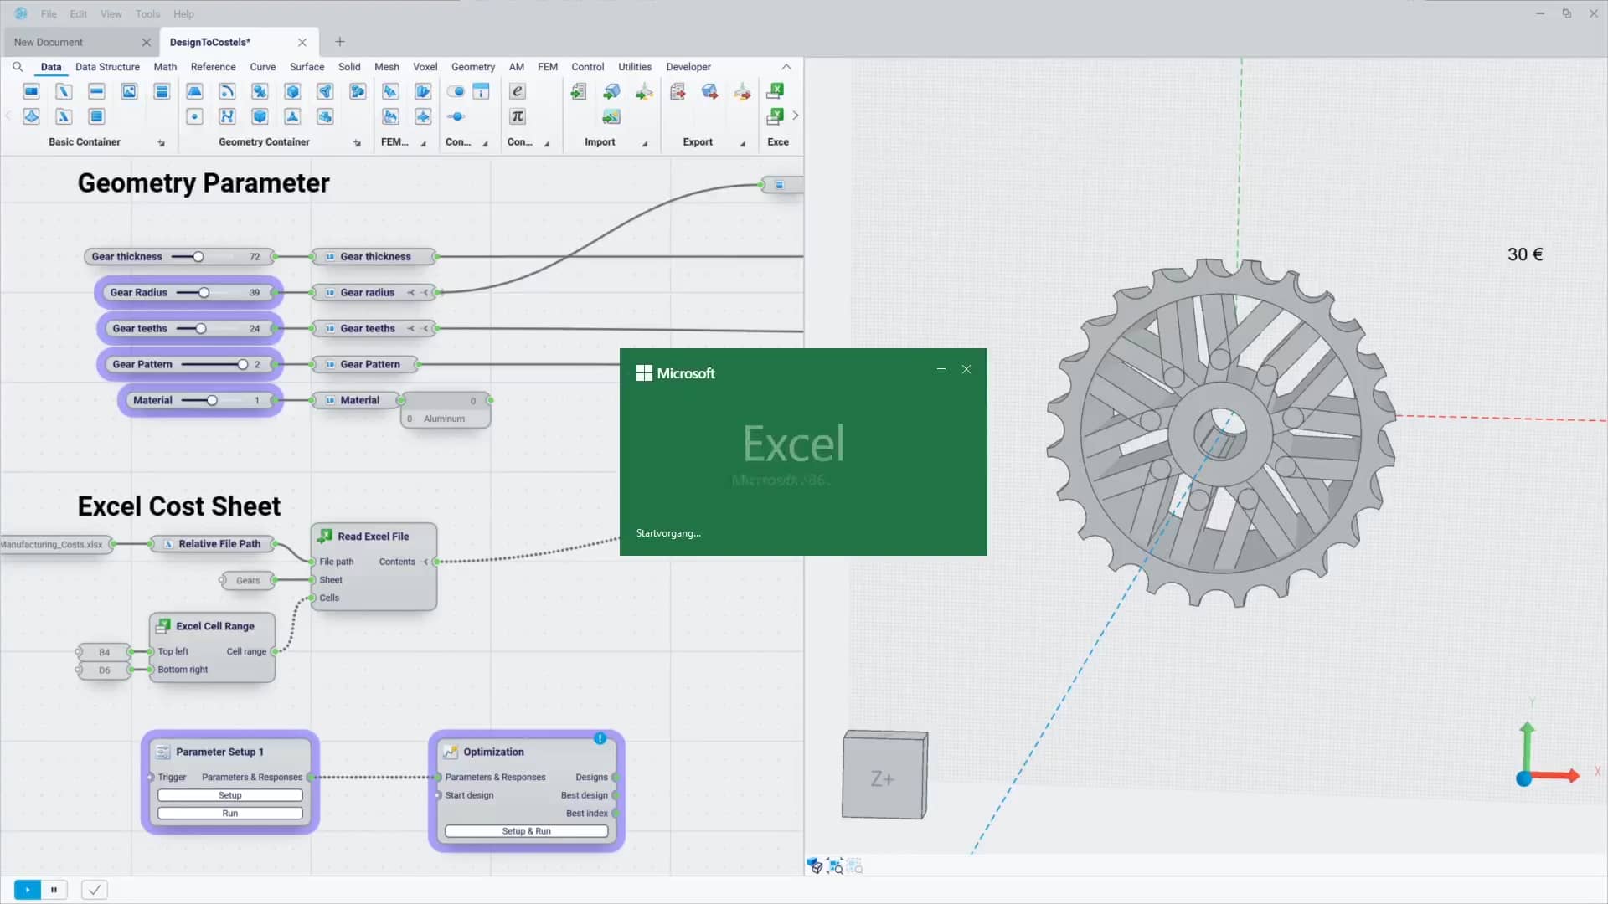This screenshot has height=904, width=1608.
Task: Close the DesignToCostels tab
Action: 302,42
